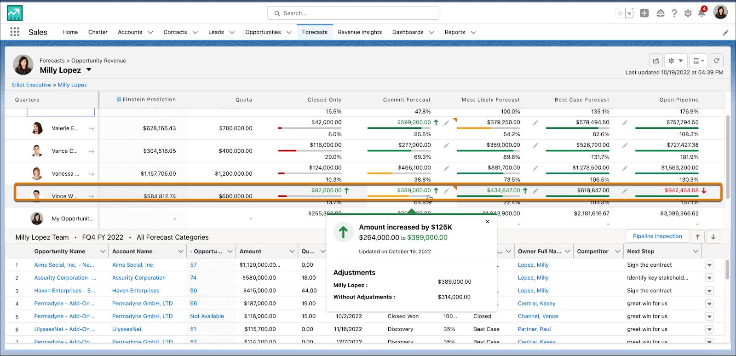Close the Amount increased popover
Image resolution: width=736 pixels, height=356 pixels.
click(488, 222)
